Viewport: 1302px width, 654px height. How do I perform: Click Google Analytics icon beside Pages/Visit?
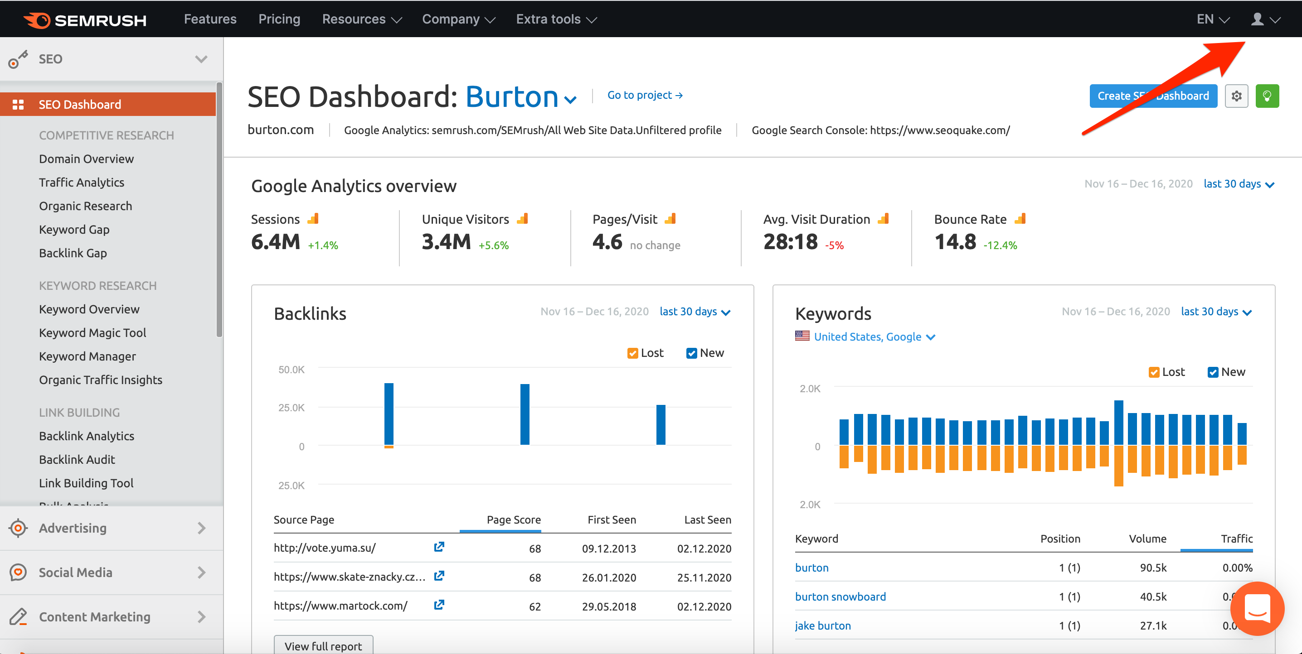pyautogui.click(x=670, y=218)
